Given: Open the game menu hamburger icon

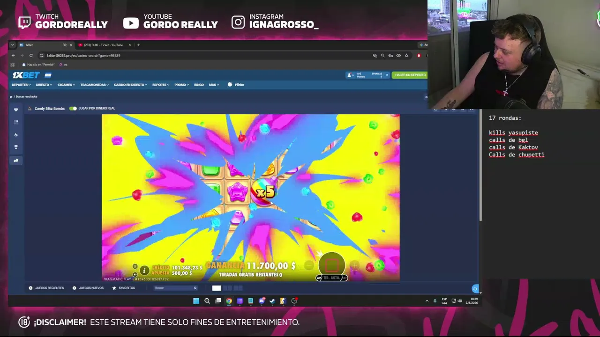Looking at the screenshot, I should click(x=135, y=267).
